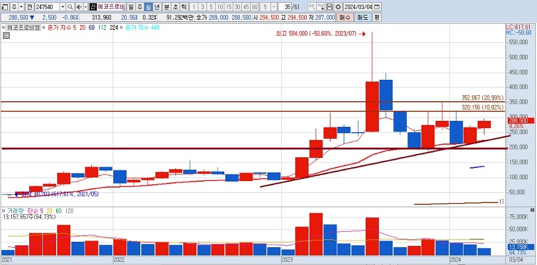Click the chart window layout icon
The image size is (537, 265).
pyautogui.click(x=5, y=7)
